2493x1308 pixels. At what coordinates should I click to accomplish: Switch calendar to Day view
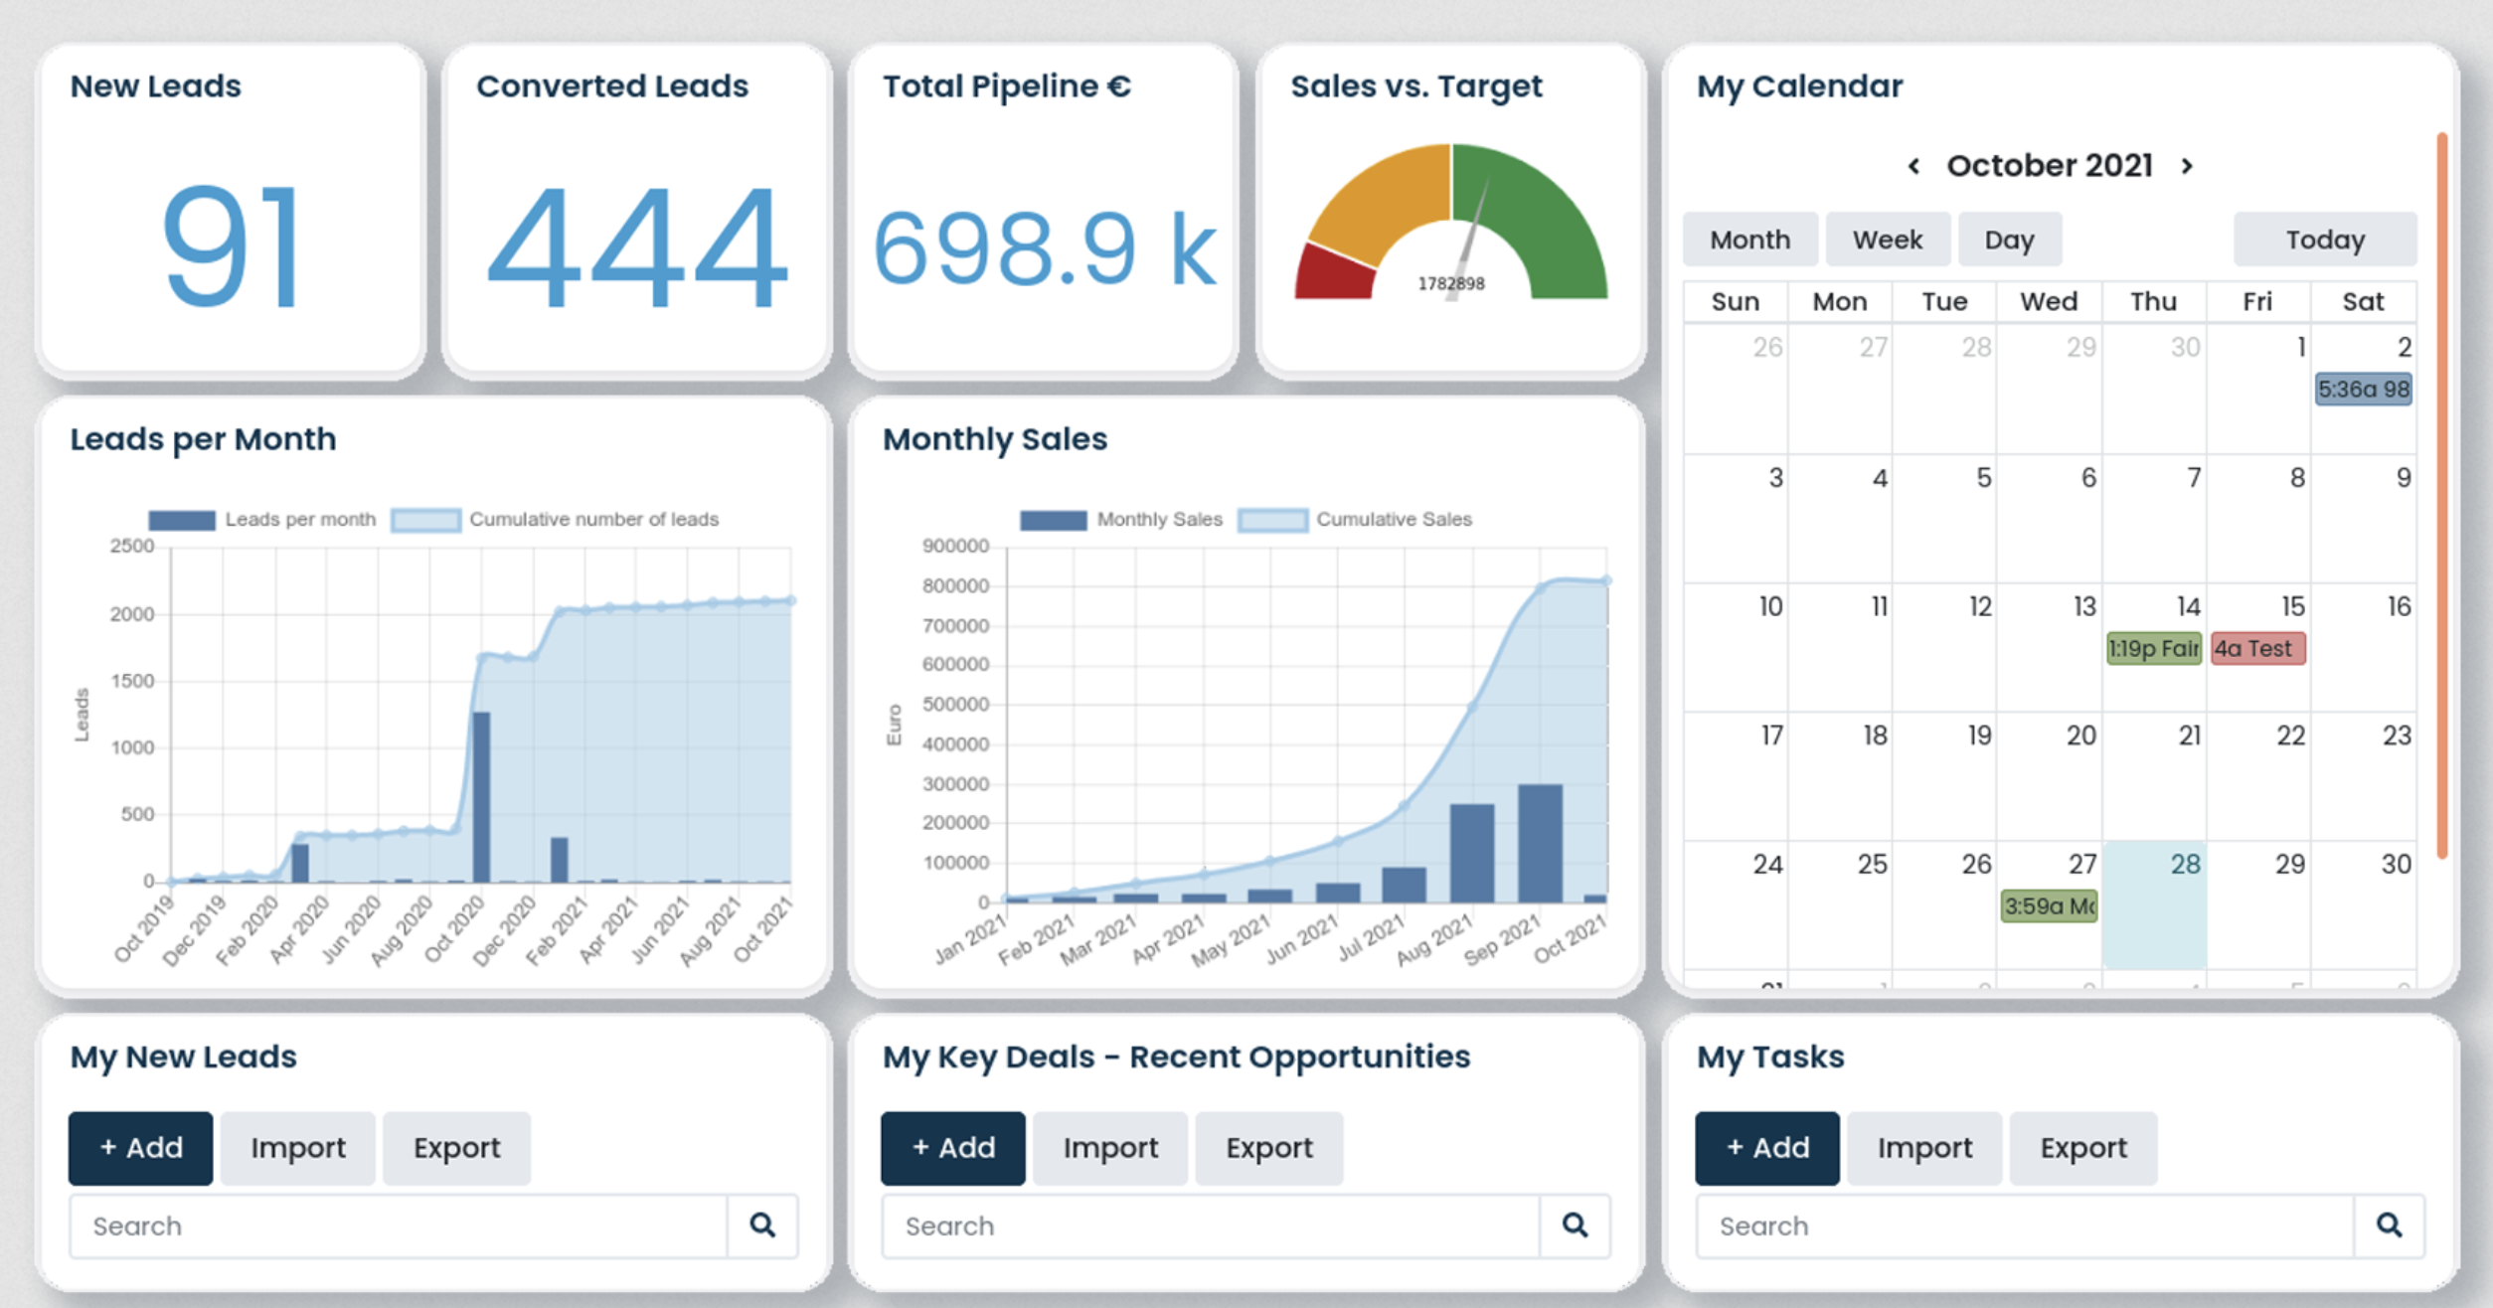tap(2010, 240)
